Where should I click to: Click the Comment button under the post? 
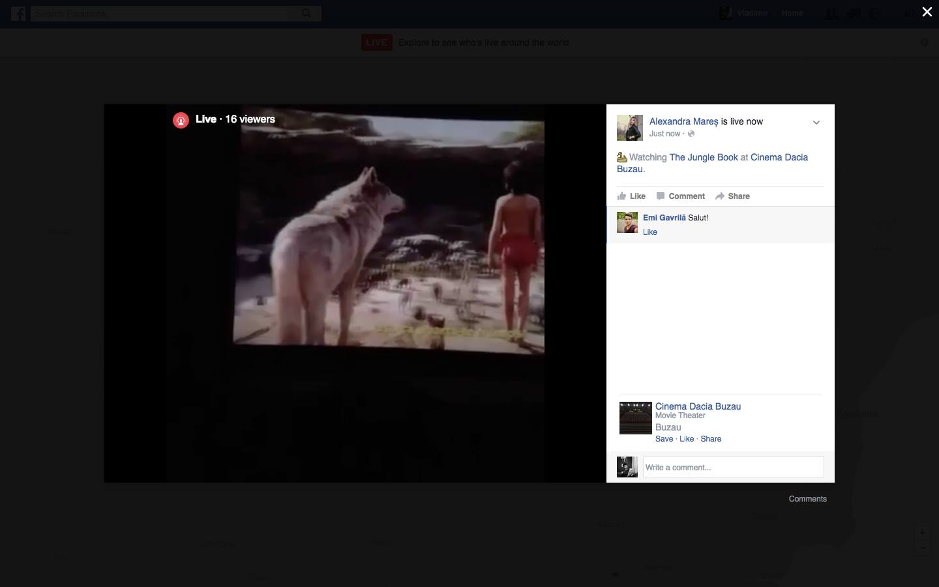click(x=680, y=196)
